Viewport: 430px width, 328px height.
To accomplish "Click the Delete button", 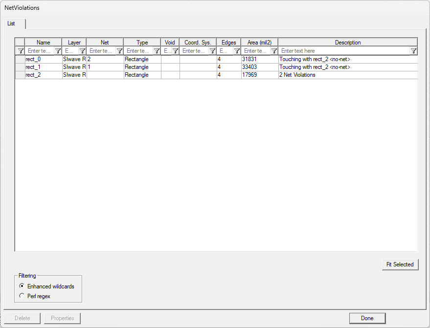I will [22, 318].
